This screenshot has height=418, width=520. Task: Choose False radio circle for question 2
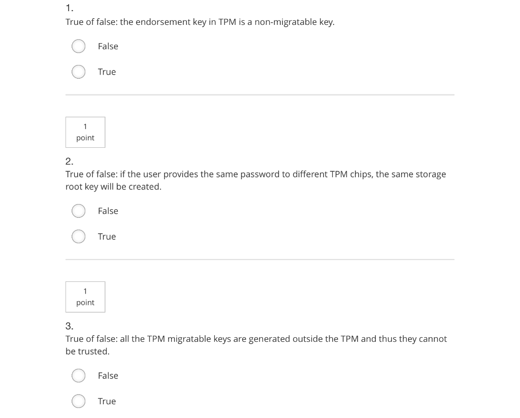79,211
